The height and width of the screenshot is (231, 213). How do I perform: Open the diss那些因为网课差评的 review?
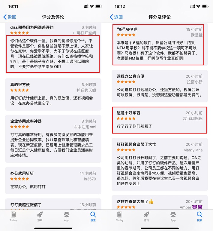tap(53, 48)
